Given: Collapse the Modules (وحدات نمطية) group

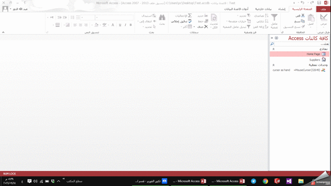Looking at the screenshot, I should point(274,65).
